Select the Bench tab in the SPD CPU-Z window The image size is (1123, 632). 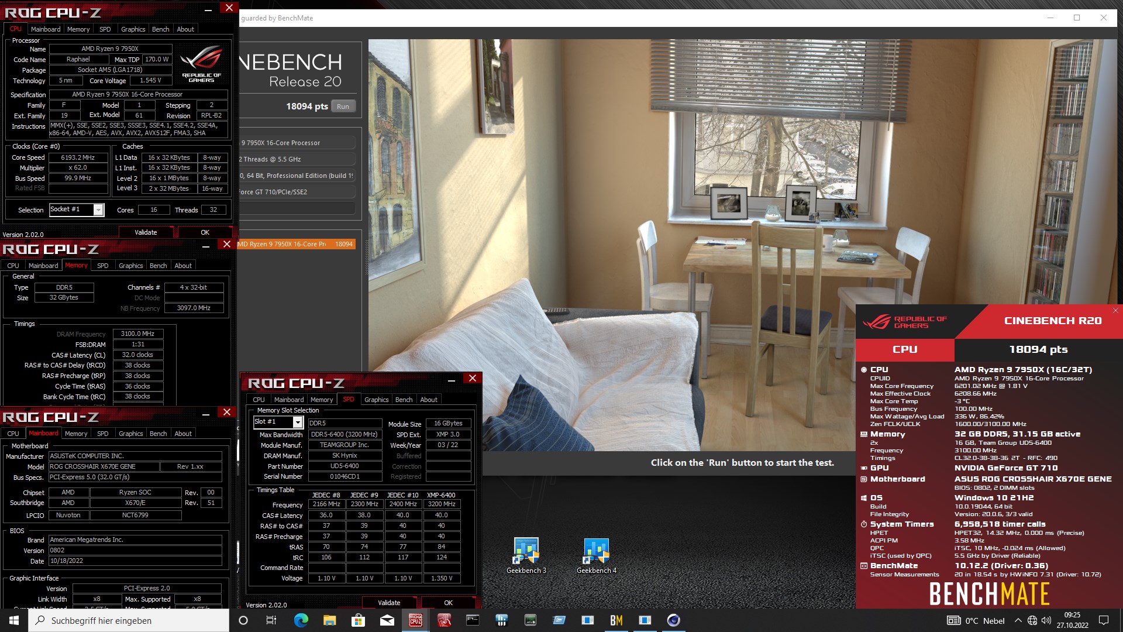point(404,400)
